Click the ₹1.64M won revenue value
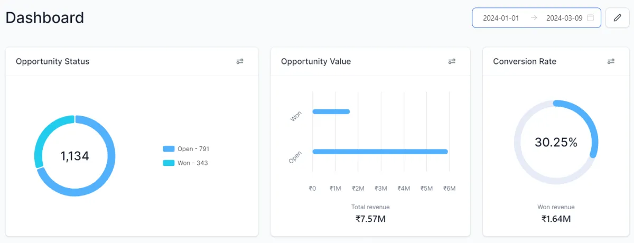The height and width of the screenshot is (243, 634). point(556,219)
